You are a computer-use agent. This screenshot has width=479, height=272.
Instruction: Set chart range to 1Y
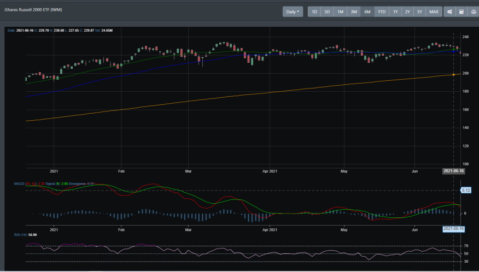(x=395, y=11)
